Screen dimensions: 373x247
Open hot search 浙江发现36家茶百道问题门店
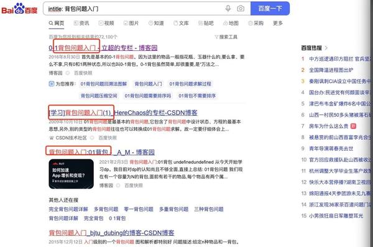coord(339,204)
